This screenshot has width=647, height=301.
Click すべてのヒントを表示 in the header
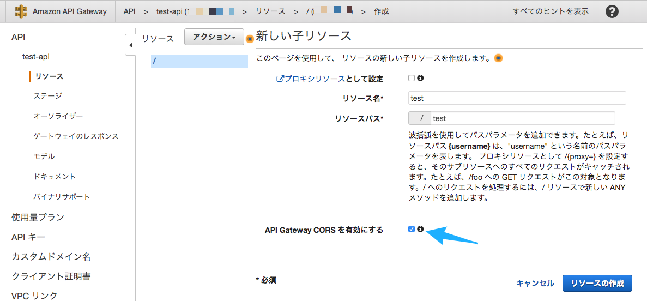[551, 11]
